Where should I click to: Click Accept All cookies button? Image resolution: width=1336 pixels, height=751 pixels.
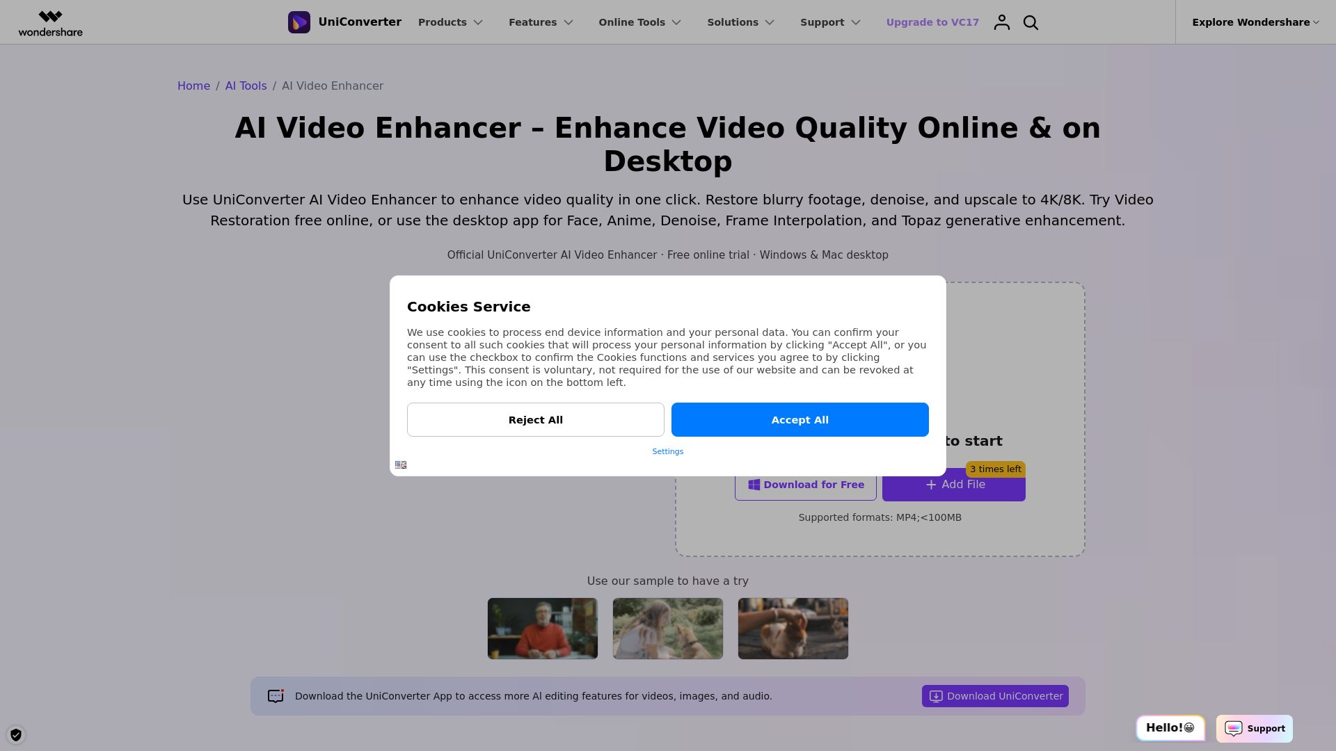800,419
